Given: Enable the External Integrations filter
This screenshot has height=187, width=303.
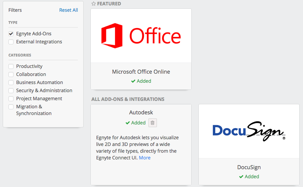Looking at the screenshot, I should coord(11,42).
